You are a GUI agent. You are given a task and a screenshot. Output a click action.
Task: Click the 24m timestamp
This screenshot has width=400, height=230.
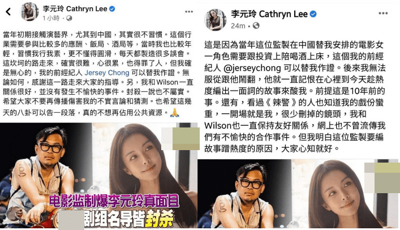pyautogui.click(x=238, y=26)
